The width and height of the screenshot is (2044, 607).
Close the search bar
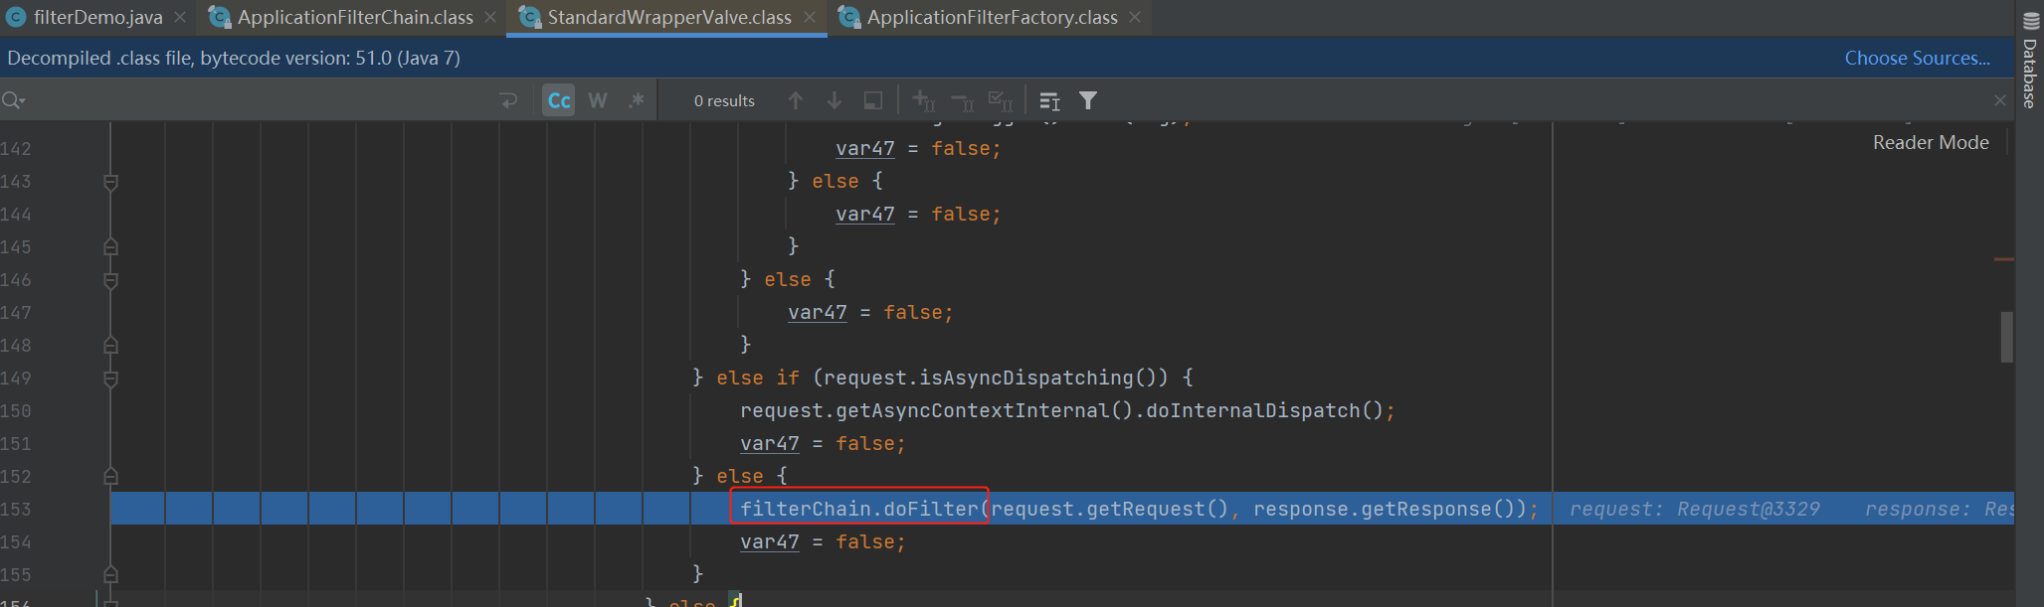[x=2000, y=100]
